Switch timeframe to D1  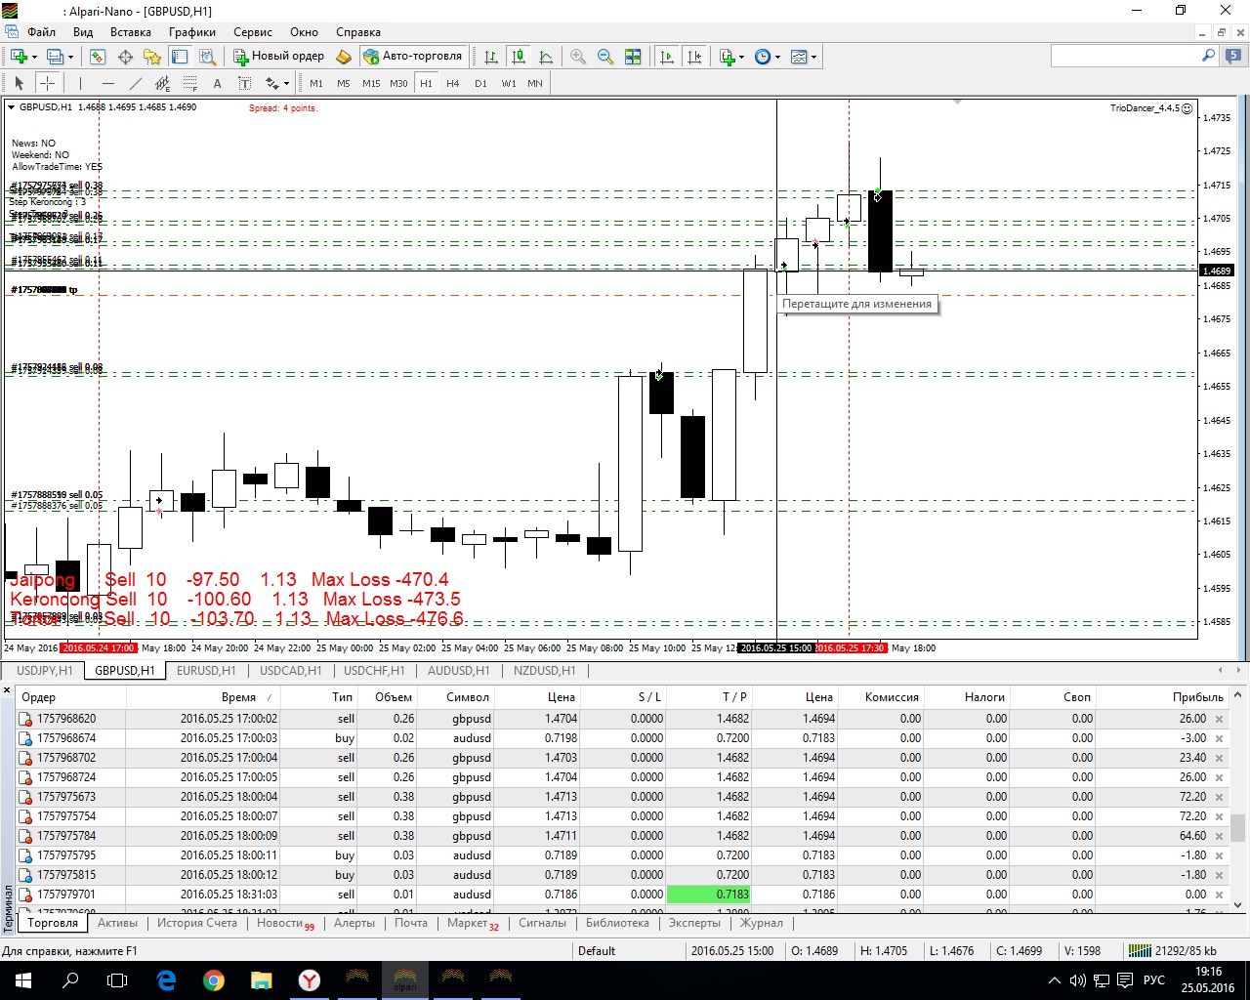(x=480, y=83)
